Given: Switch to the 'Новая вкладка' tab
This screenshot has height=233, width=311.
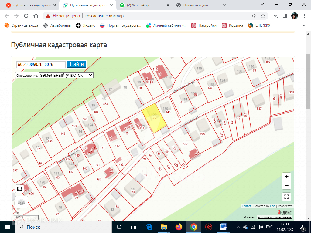Looking at the screenshot, I should (x=201, y=5).
